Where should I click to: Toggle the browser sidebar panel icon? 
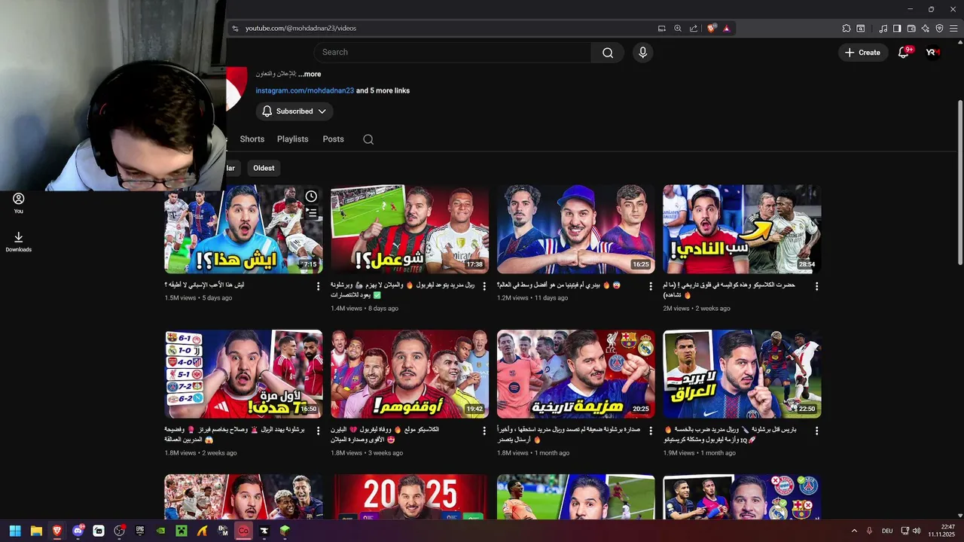[x=897, y=29]
